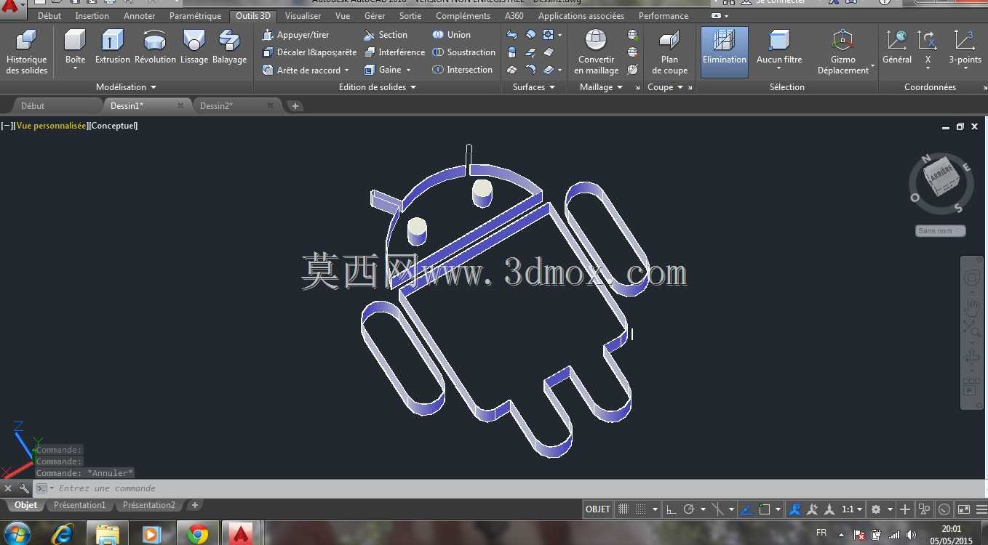
Task: Open Google Chrome from taskbar
Action: pyautogui.click(x=197, y=534)
